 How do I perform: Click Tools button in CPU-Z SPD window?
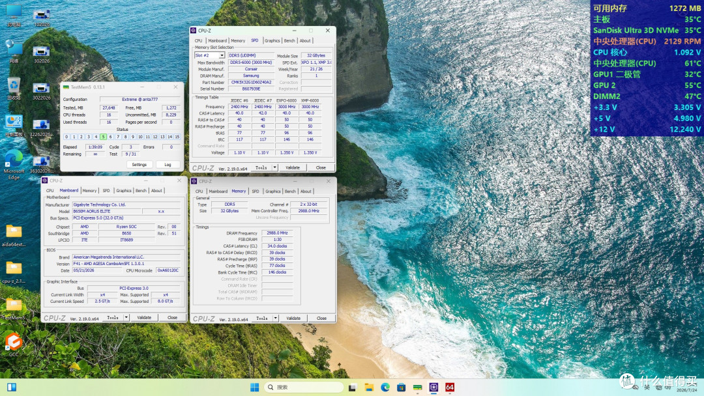pyautogui.click(x=261, y=167)
